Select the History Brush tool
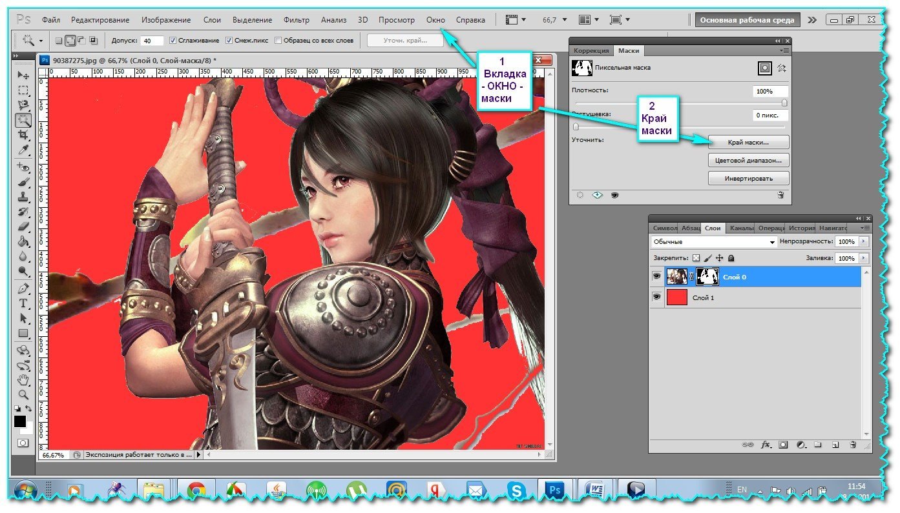Viewport: 900px width, 513px height. point(23,212)
